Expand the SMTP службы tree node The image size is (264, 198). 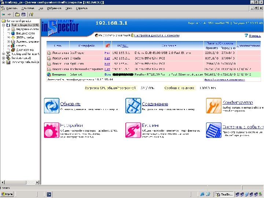pyautogui.click(x=8, y=37)
